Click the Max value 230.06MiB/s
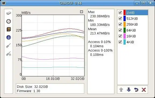 [x=100, y=16]
